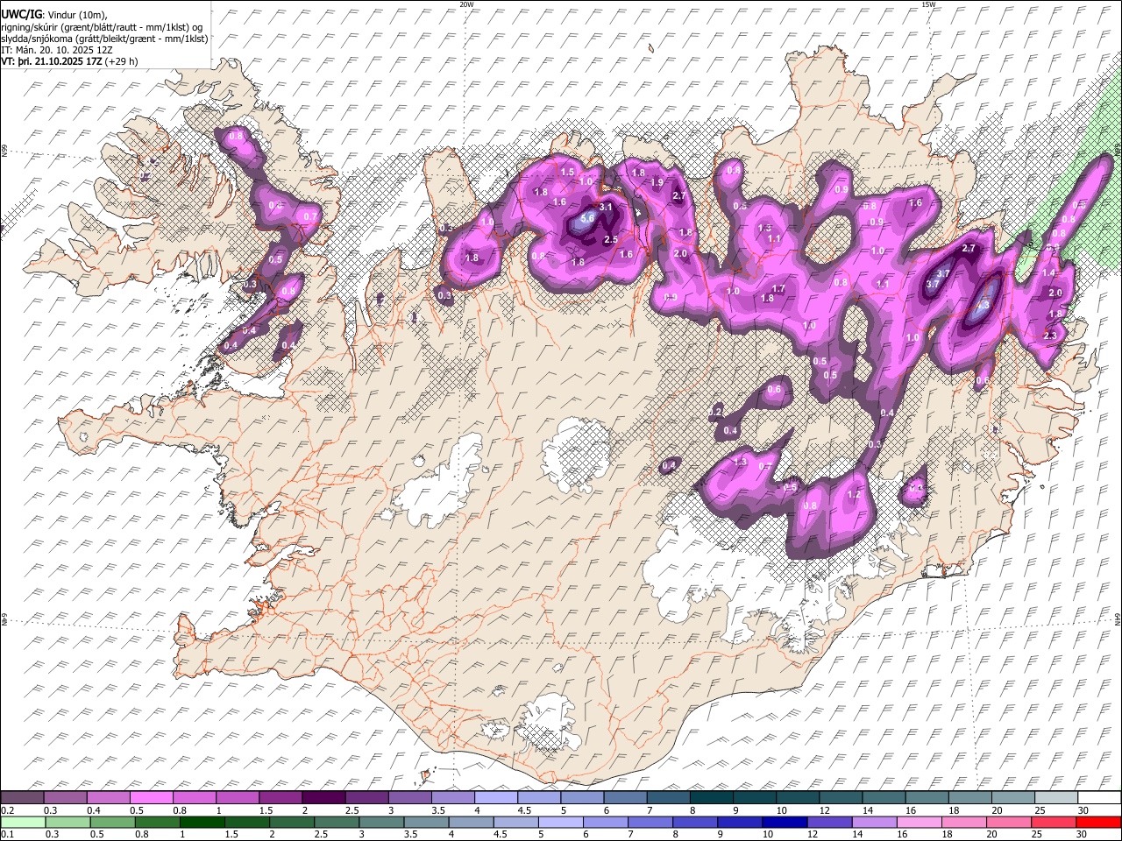Select the "Vindur (10m)" header text
This screenshot has height=841, width=1122.
77,15
